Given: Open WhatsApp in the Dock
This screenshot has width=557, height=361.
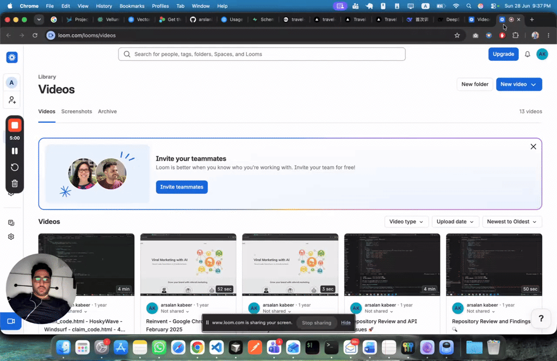Looking at the screenshot, I should pos(159,347).
